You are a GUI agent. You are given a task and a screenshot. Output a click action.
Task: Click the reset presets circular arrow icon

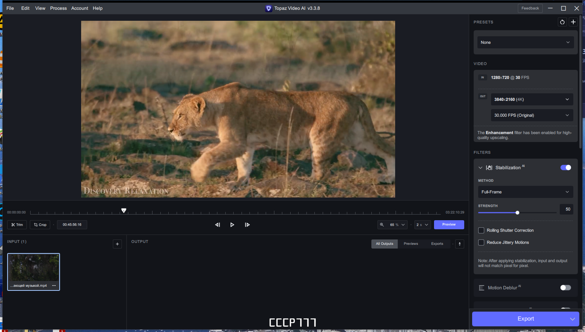tap(562, 22)
